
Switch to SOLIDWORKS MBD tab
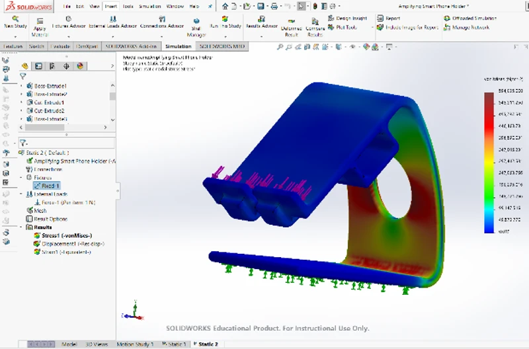pos(222,46)
